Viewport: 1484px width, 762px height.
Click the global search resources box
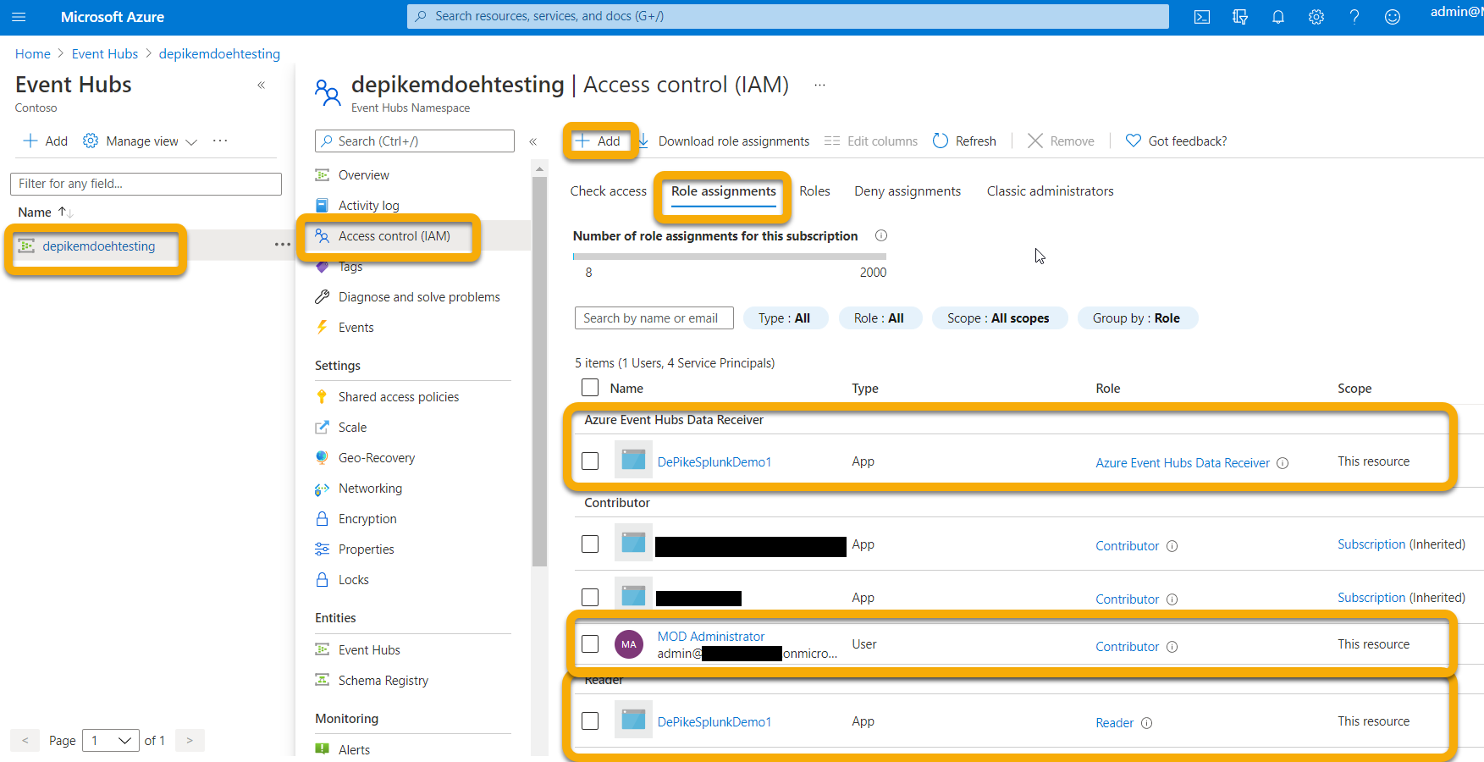pyautogui.click(x=788, y=16)
